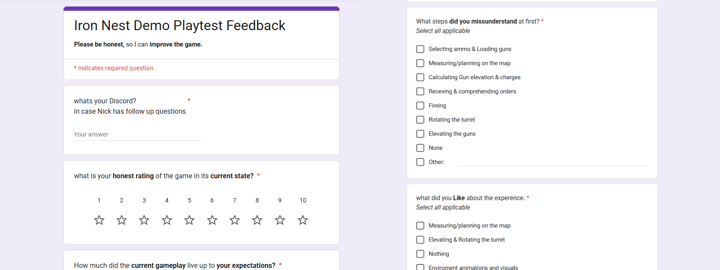
Task: Tick 'Calculating Gun elevation & charges' checkbox
Action: pyautogui.click(x=420, y=77)
